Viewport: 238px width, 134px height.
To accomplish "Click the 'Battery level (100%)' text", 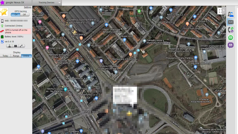I will pos(14,37).
